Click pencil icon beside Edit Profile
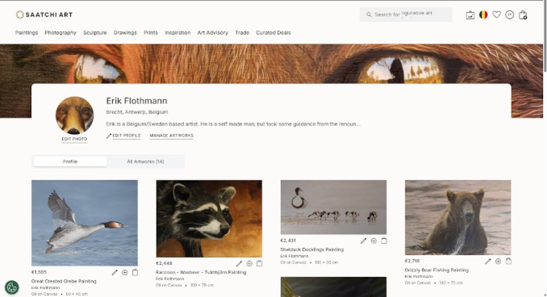This screenshot has height=297, width=547. [108, 136]
